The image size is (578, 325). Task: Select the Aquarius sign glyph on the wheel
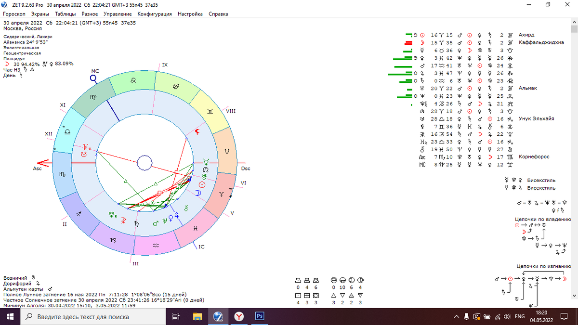(156, 245)
